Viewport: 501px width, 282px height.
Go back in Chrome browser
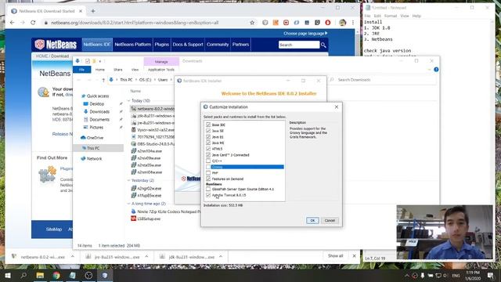point(13,23)
